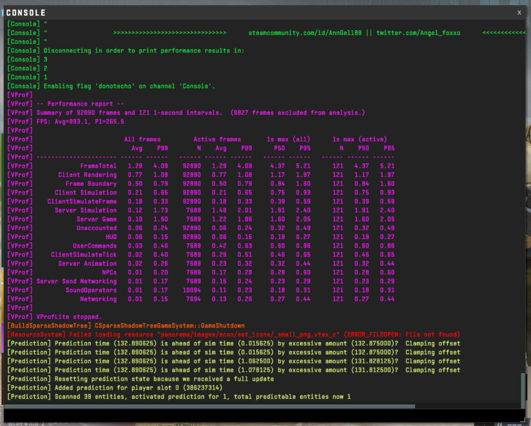Click the 'Scanned 39 entities' line
Screen dimensions: 531x426
pyautogui.click(x=179, y=397)
